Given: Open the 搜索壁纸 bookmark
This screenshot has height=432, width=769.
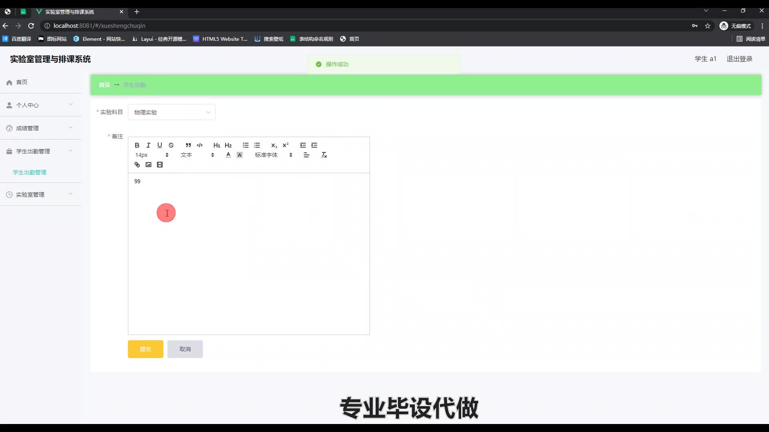Looking at the screenshot, I should tap(269, 39).
